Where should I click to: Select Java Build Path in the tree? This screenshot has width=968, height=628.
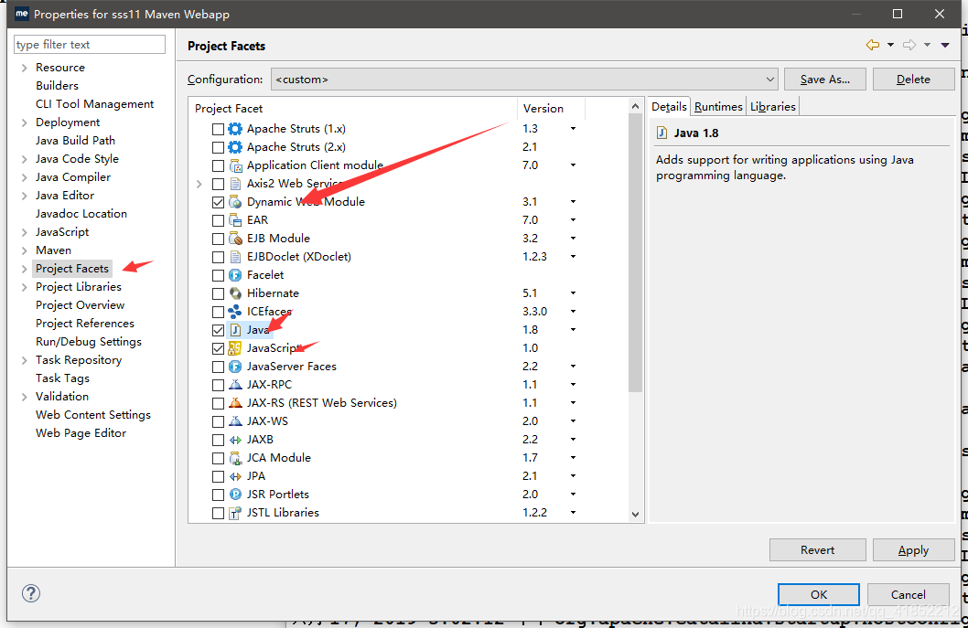pyautogui.click(x=75, y=141)
